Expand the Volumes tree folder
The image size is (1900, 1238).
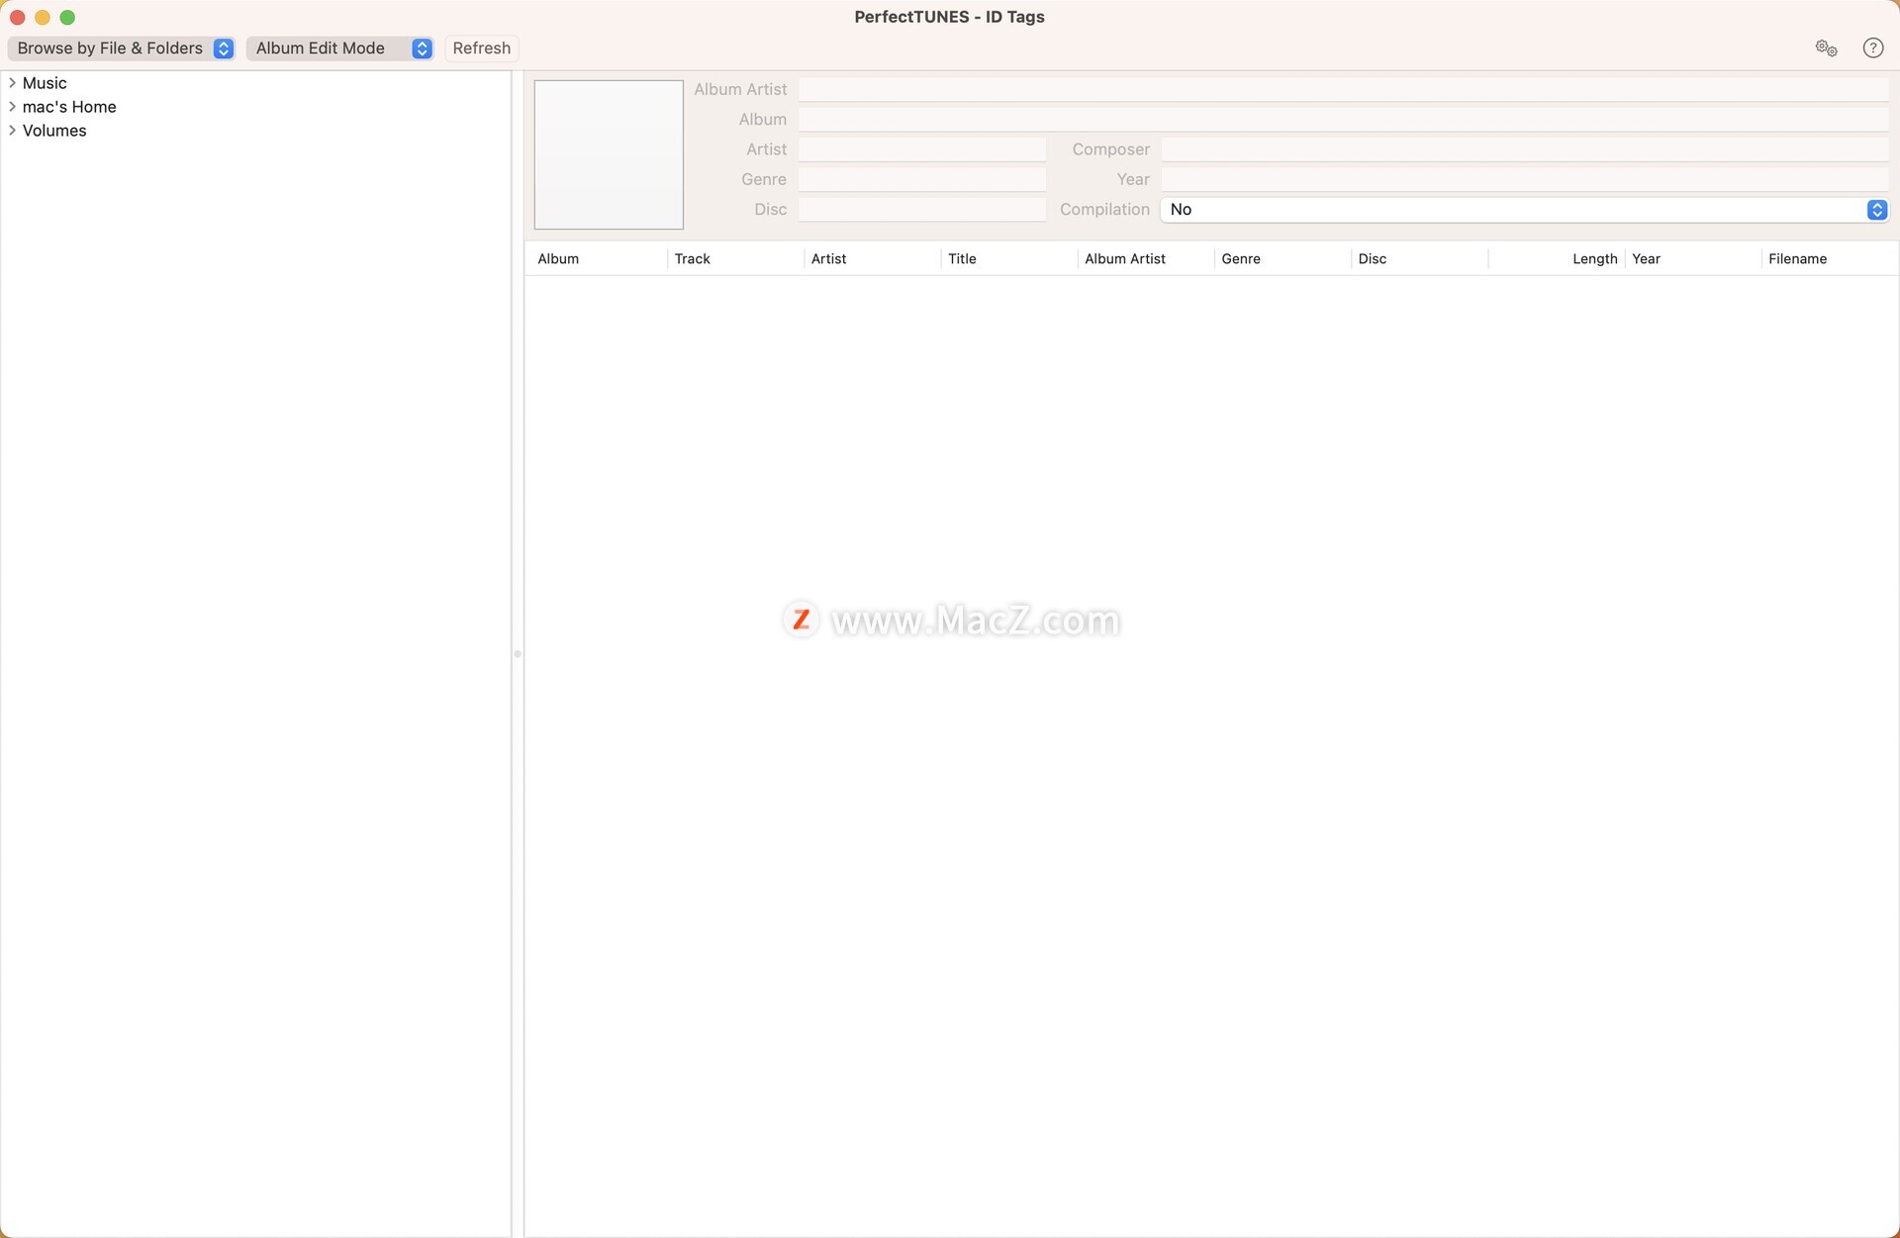pyautogui.click(x=12, y=131)
